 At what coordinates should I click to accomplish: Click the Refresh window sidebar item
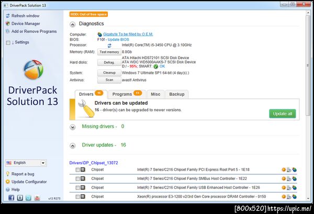click(x=23, y=16)
